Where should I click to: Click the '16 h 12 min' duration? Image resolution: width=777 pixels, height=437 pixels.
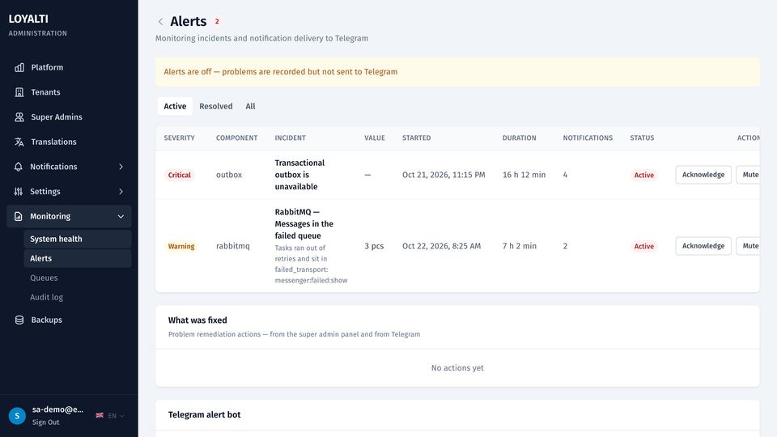click(x=524, y=175)
